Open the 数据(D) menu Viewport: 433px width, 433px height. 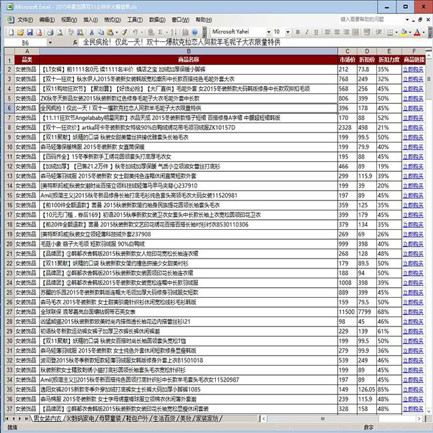pos(157,19)
